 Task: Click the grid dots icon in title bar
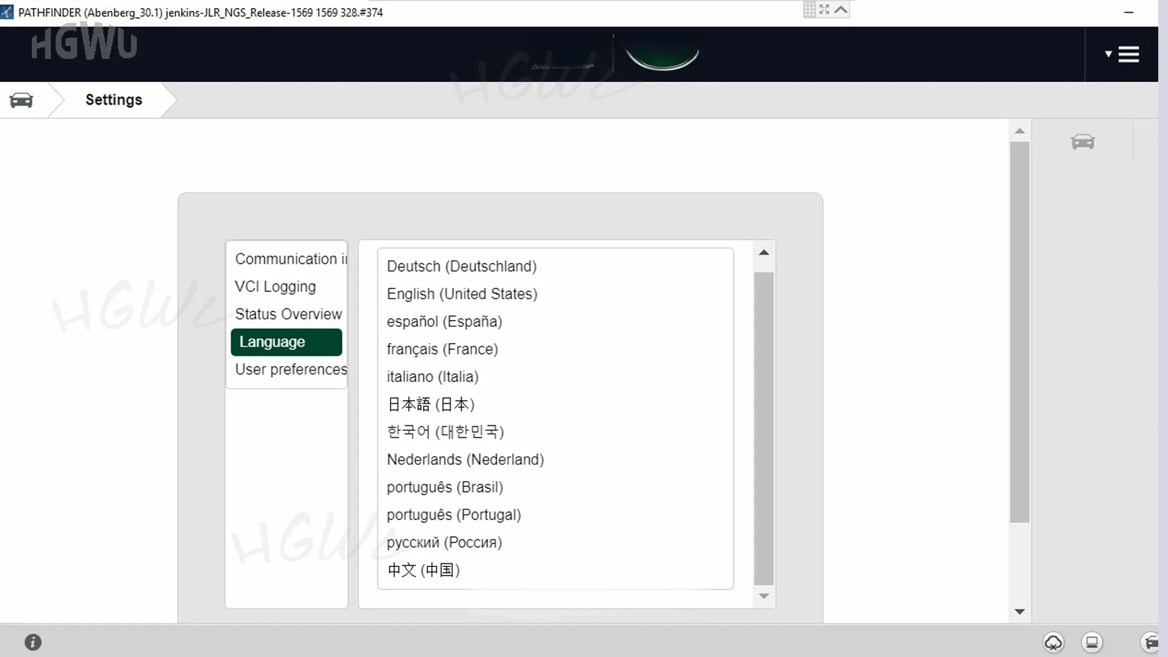pos(809,9)
